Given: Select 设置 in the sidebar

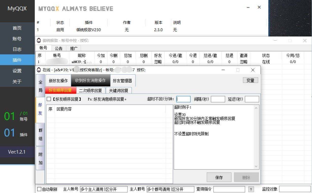Looking at the screenshot, I should 17,71.
